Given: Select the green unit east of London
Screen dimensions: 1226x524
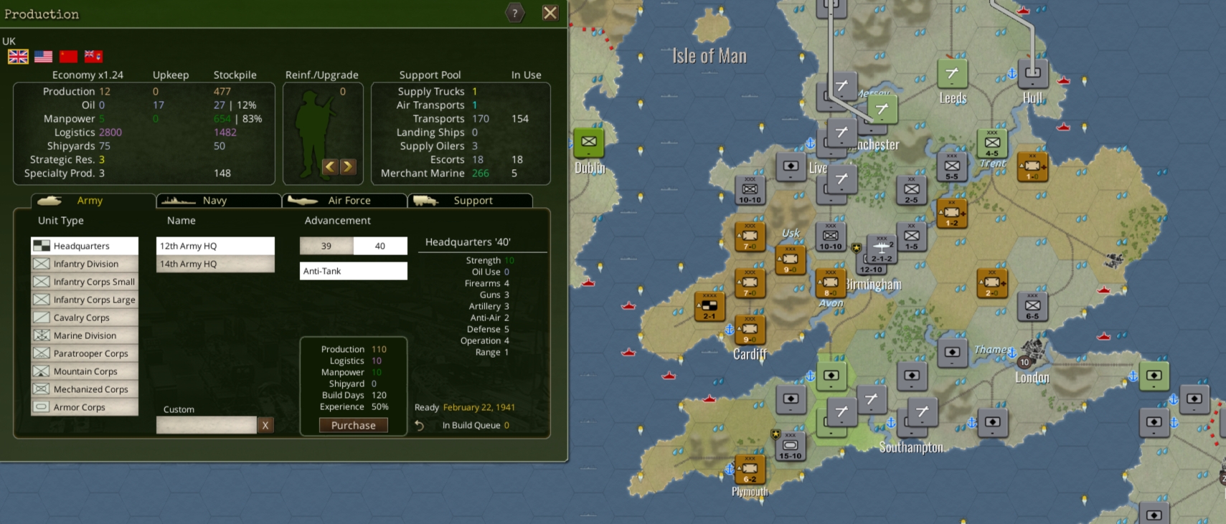Looking at the screenshot, I should click(1154, 376).
